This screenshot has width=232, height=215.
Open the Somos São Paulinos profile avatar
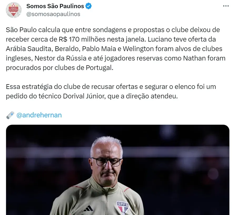coord(14,10)
